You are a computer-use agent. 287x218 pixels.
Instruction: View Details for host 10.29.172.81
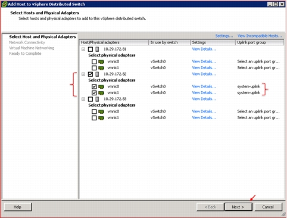click(204, 49)
